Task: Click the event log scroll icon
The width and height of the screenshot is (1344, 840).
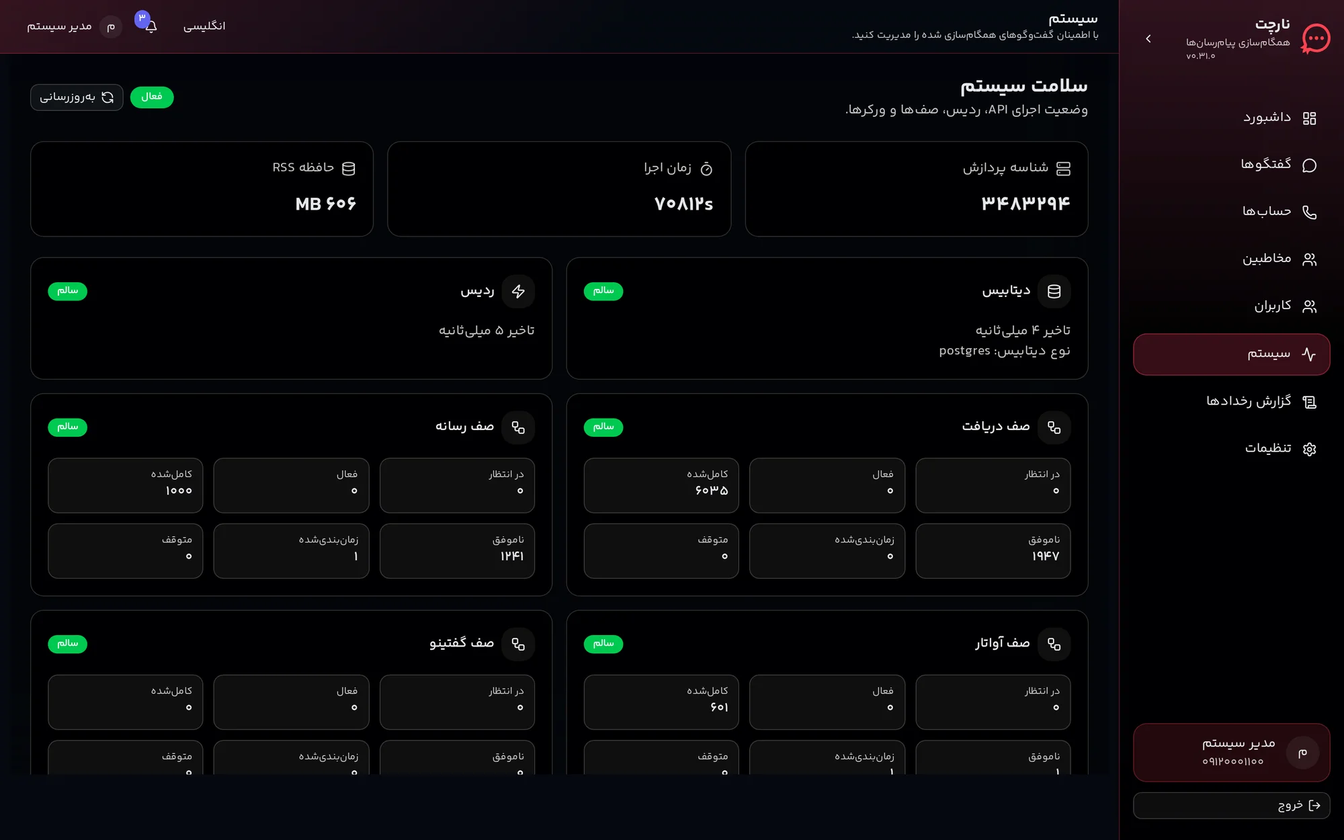Action: 1309,402
